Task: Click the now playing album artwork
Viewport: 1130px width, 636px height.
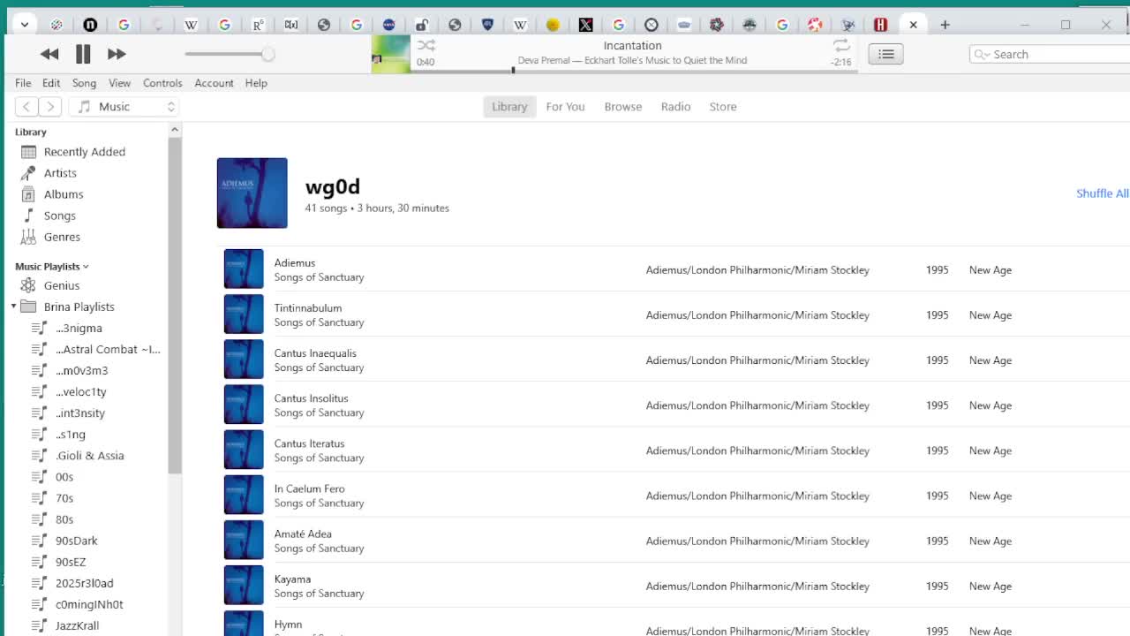Action: click(391, 54)
